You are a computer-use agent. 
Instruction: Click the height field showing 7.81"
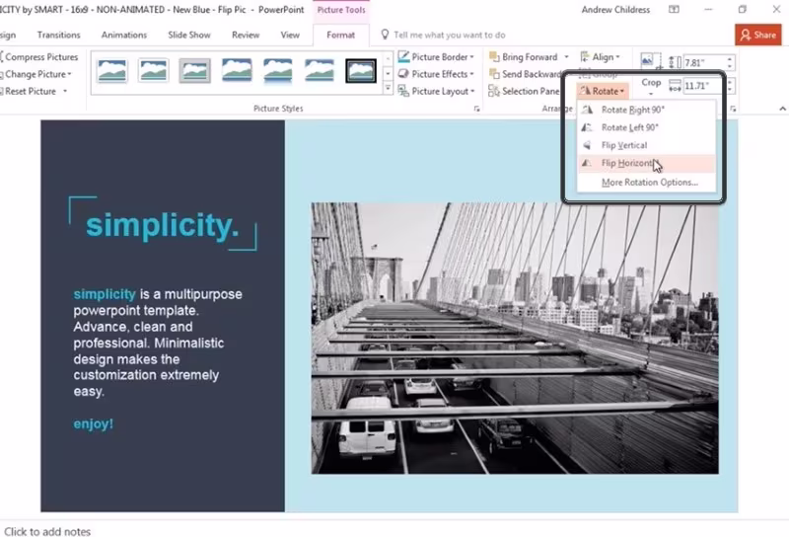(x=703, y=62)
